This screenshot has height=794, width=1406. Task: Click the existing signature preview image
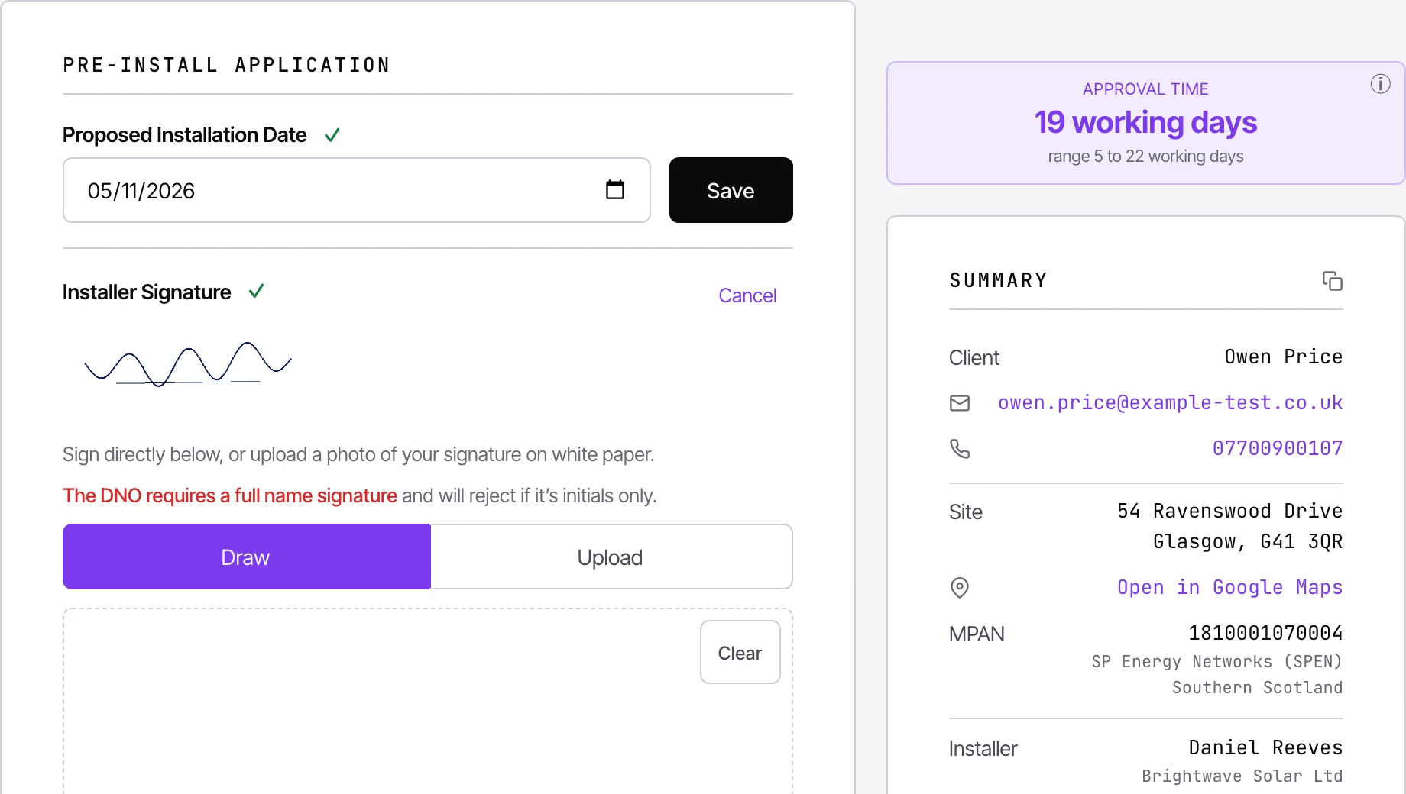point(188,363)
